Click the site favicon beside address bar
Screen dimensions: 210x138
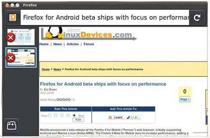click(12, 17)
